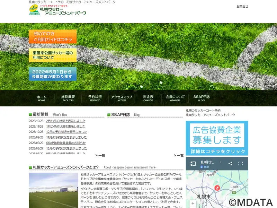The width and height of the screenshot is (277, 208).
Task: Star the map to save it
Action: click(220, 163)
